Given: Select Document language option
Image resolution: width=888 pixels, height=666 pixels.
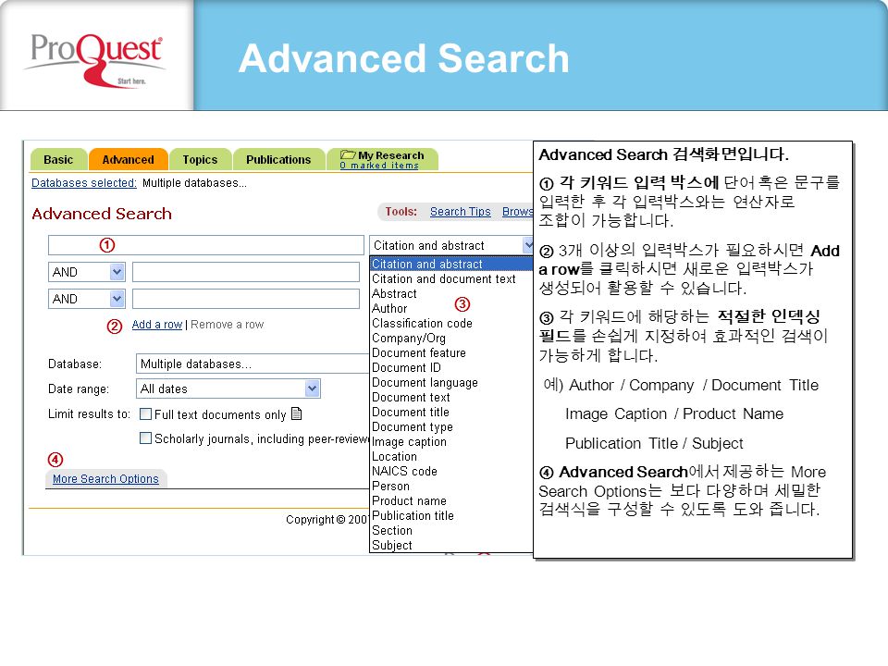Looking at the screenshot, I should (x=451, y=382).
